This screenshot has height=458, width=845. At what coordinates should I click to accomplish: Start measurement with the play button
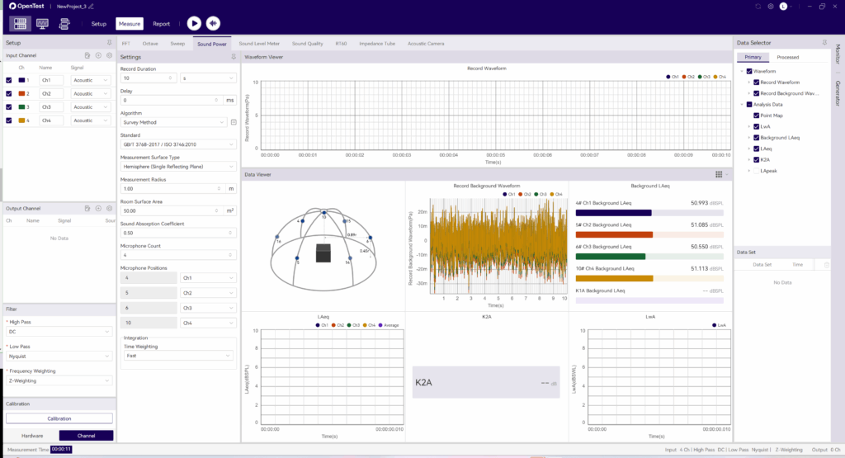(x=194, y=24)
